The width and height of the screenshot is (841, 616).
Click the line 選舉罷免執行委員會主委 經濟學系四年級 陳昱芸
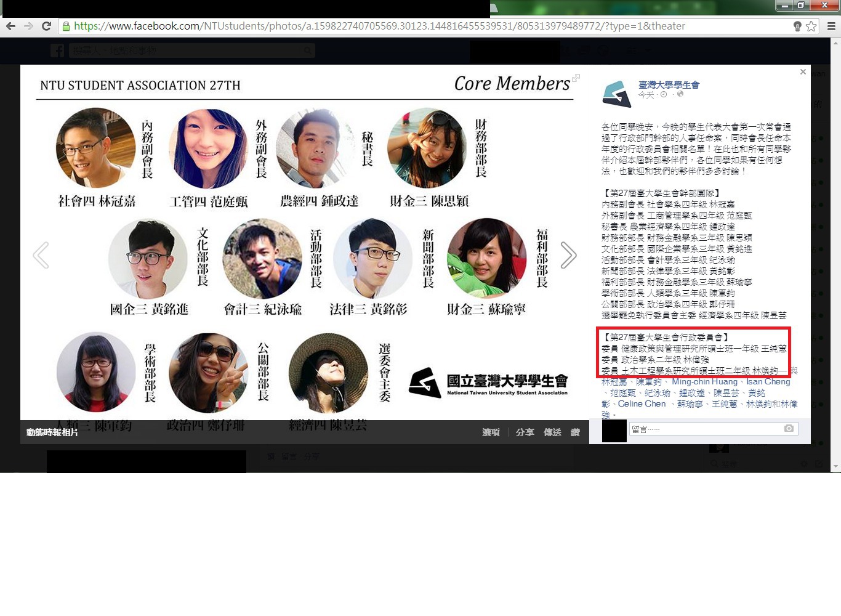[x=694, y=315]
